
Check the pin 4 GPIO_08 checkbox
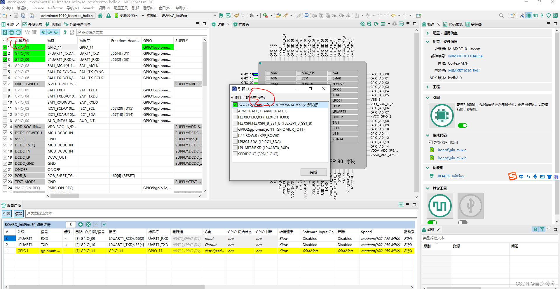pyautogui.click(x=5, y=65)
